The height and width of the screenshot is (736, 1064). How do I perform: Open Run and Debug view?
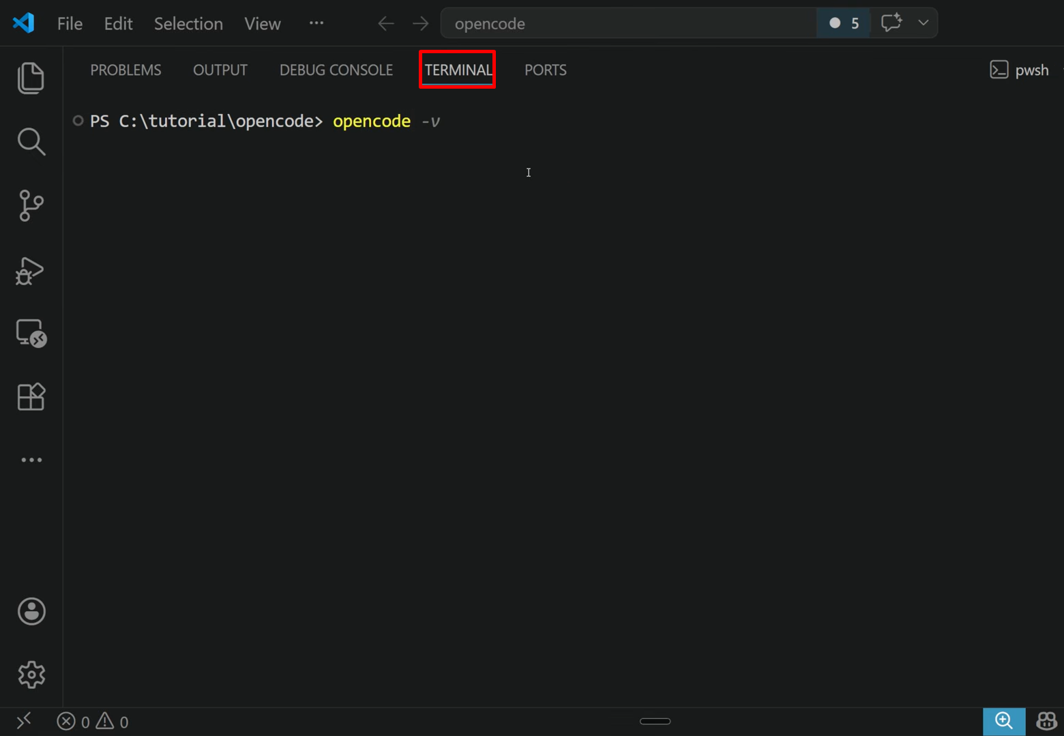pos(30,270)
